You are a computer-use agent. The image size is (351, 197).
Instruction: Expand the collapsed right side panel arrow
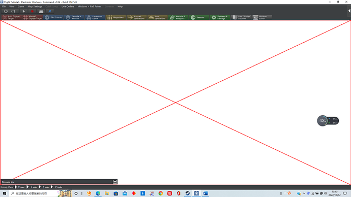(x=349, y=11)
